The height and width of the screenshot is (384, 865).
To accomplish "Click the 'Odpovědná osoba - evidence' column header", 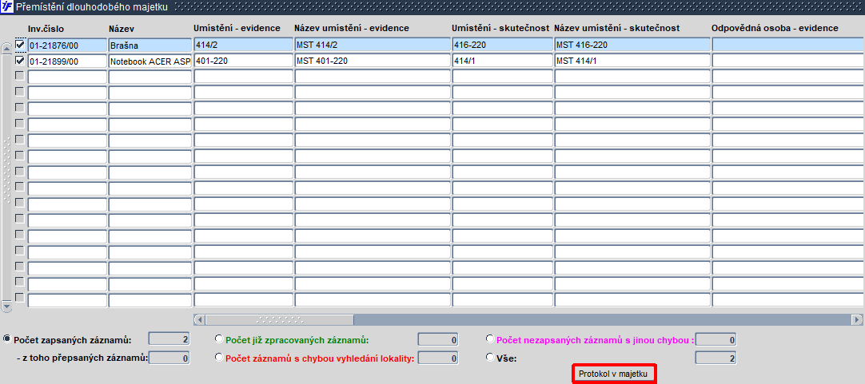I will pos(775,28).
